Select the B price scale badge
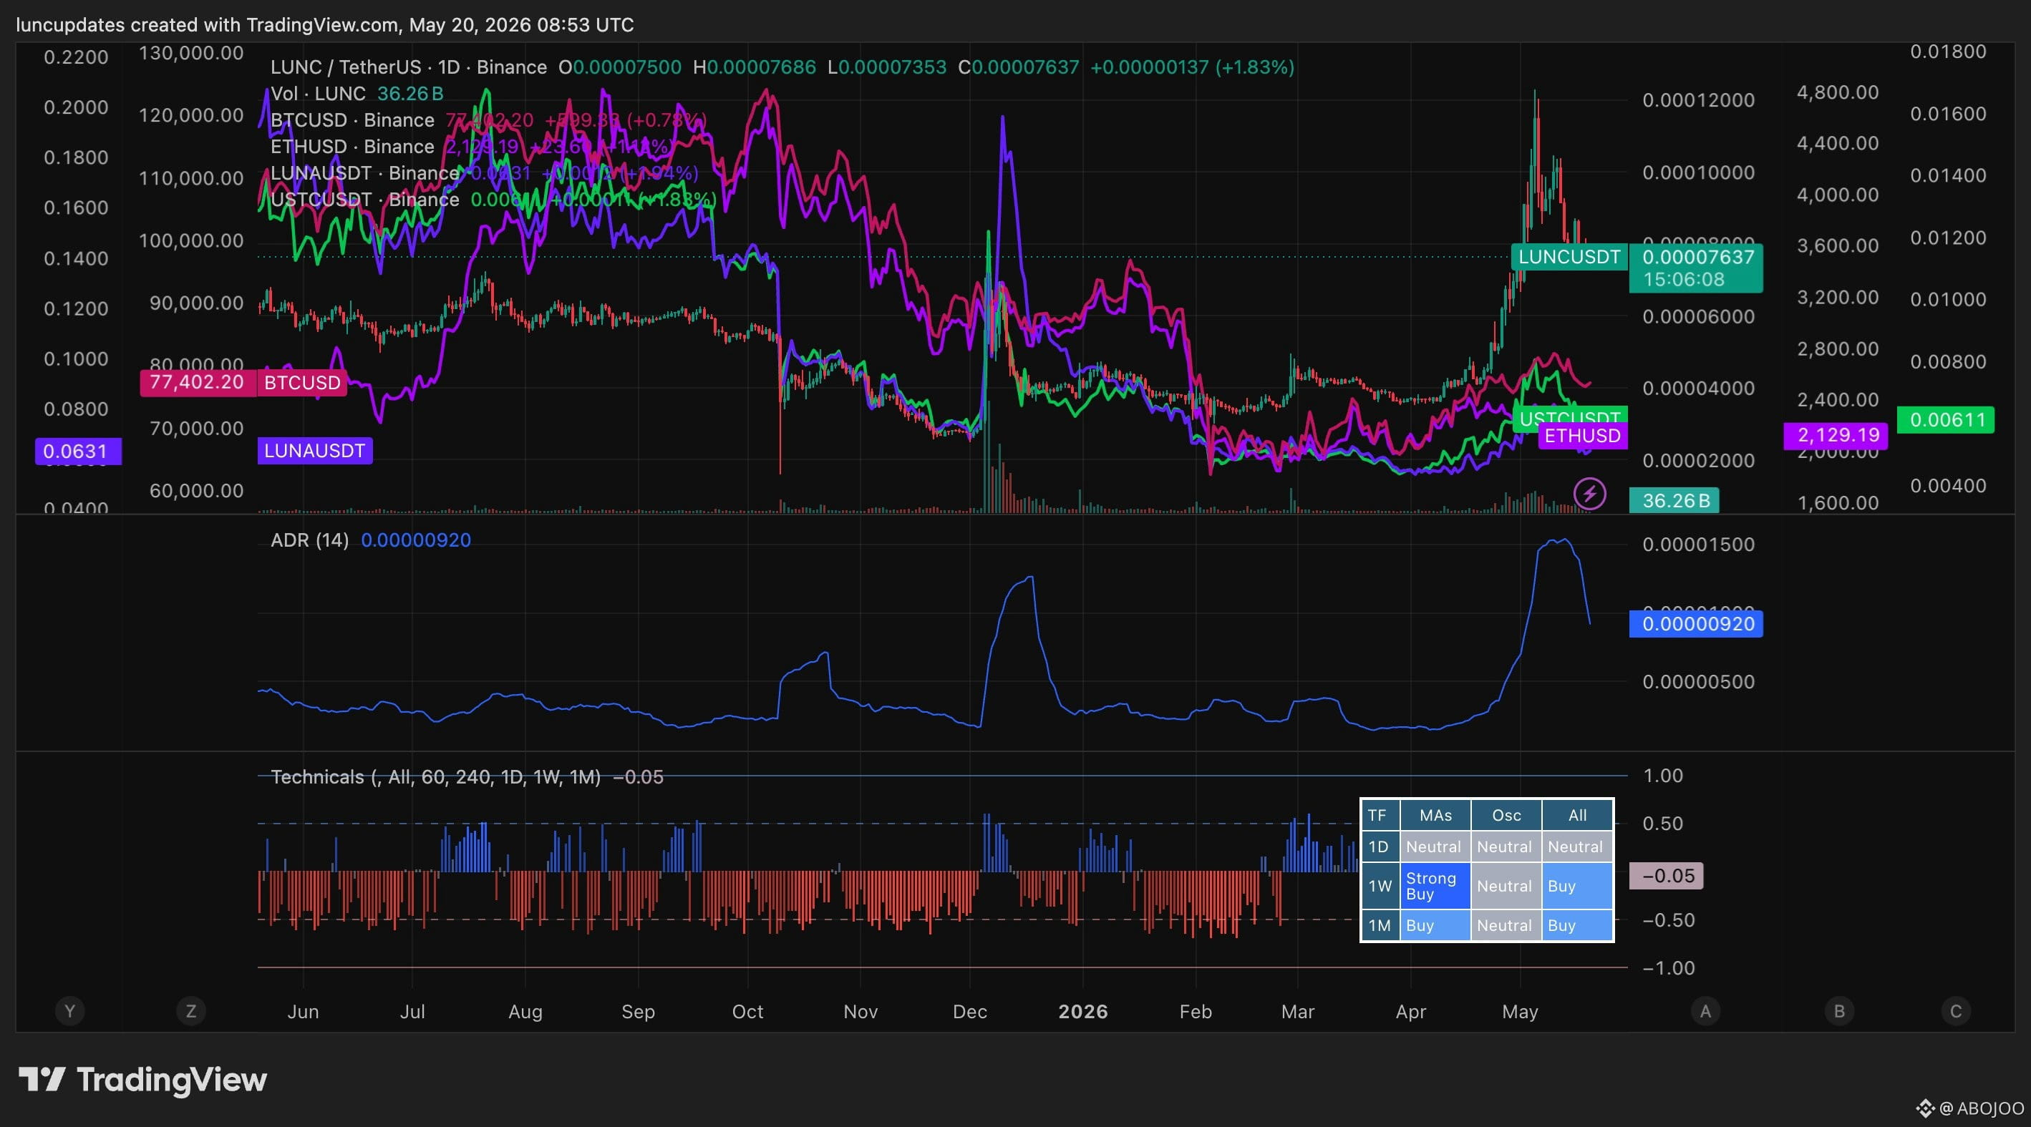The width and height of the screenshot is (2031, 1127). point(1839,1011)
